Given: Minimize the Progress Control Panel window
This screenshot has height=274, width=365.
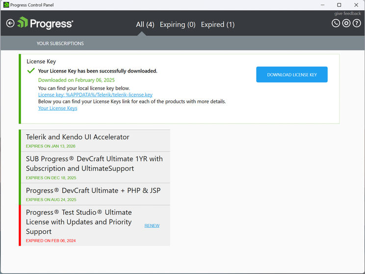Looking at the screenshot, I should [322, 5].
